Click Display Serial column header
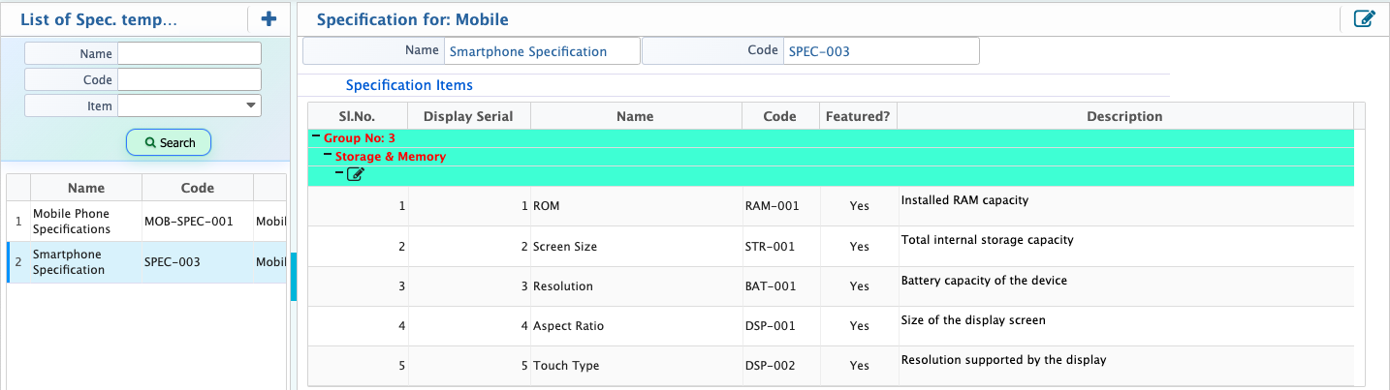Image resolution: width=1390 pixels, height=390 pixels. (469, 116)
